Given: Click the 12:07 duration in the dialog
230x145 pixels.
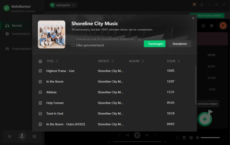Looking at the screenshot, I should pos(171,81).
